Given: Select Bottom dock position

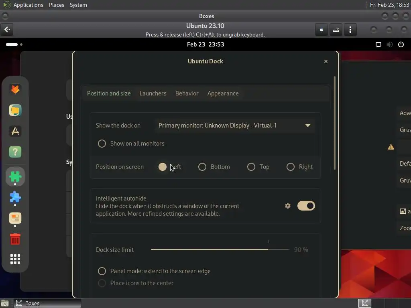Looking at the screenshot, I should click(202, 167).
